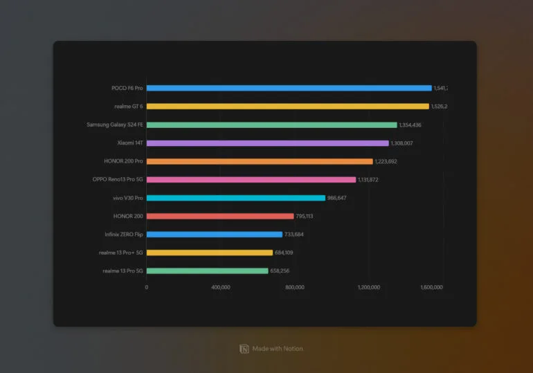Image resolution: width=533 pixels, height=373 pixels.
Task: Click the value 795,113
Action: click(x=305, y=216)
